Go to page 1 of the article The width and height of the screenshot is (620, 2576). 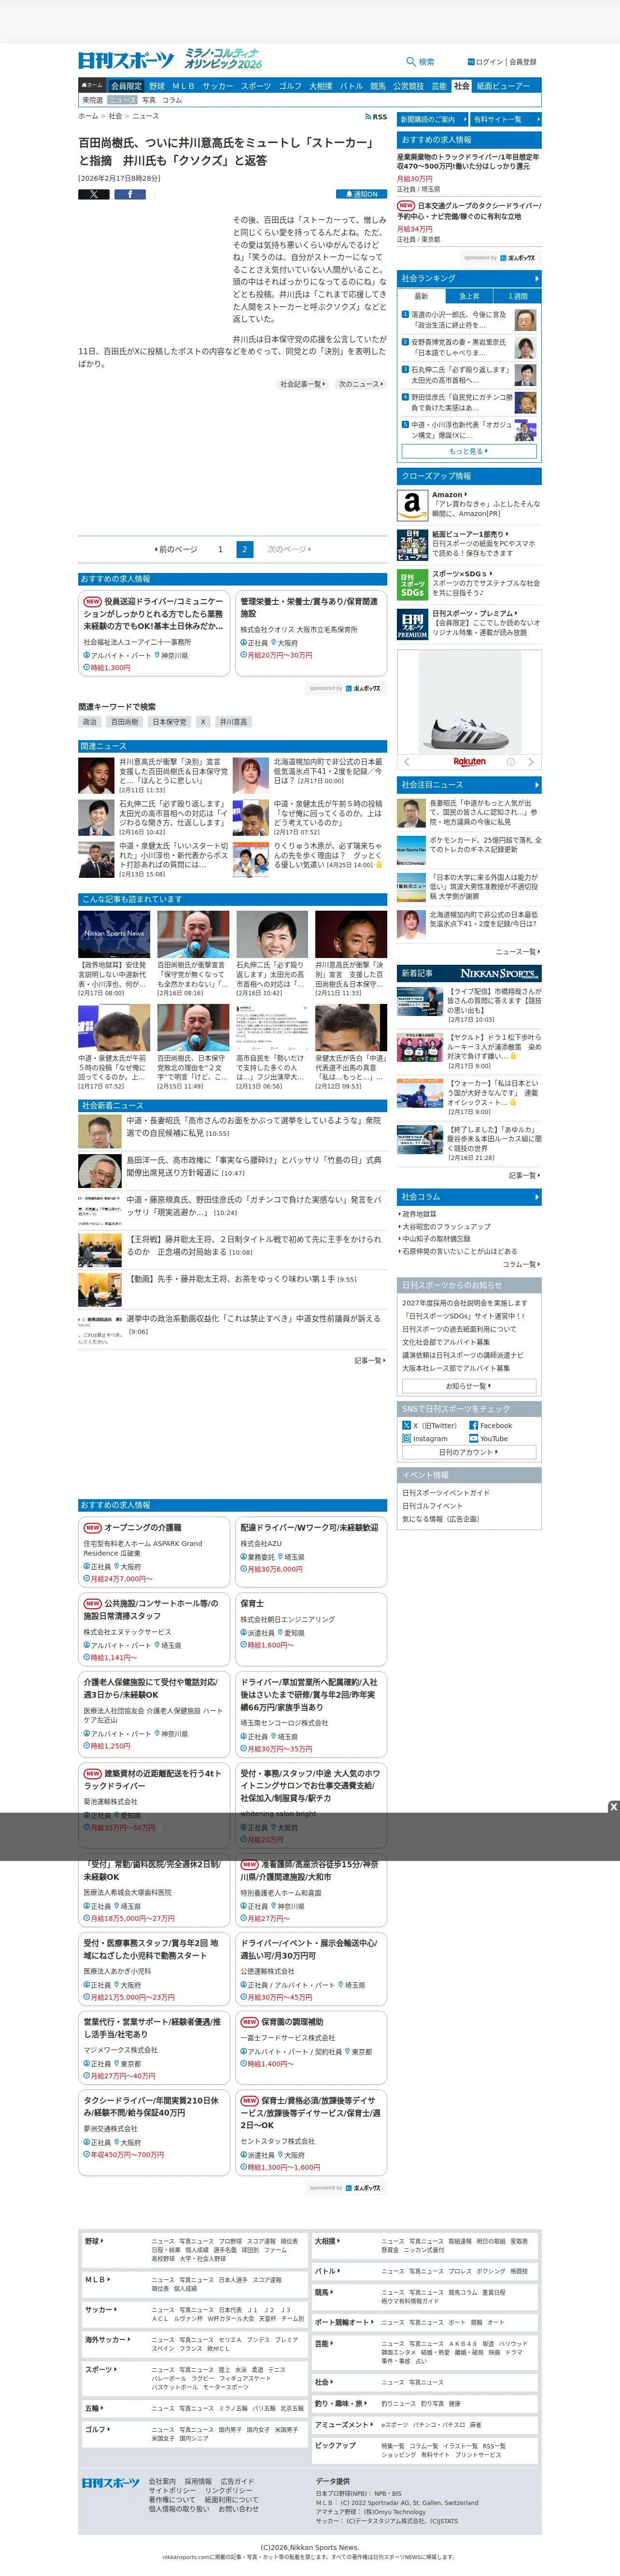pyautogui.click(x=220, y=549)
